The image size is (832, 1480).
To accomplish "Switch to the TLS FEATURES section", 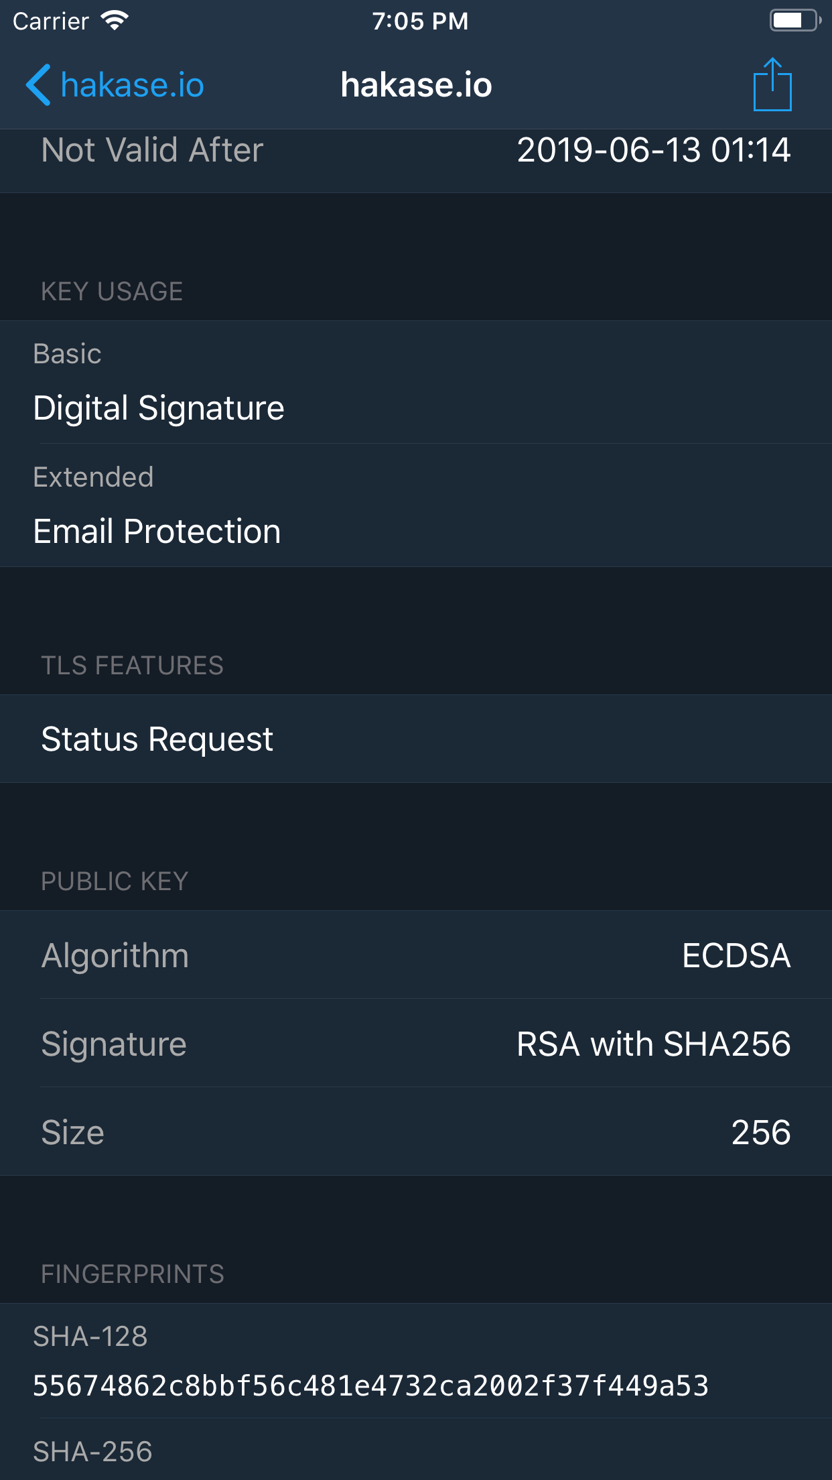I will [133, 665].
